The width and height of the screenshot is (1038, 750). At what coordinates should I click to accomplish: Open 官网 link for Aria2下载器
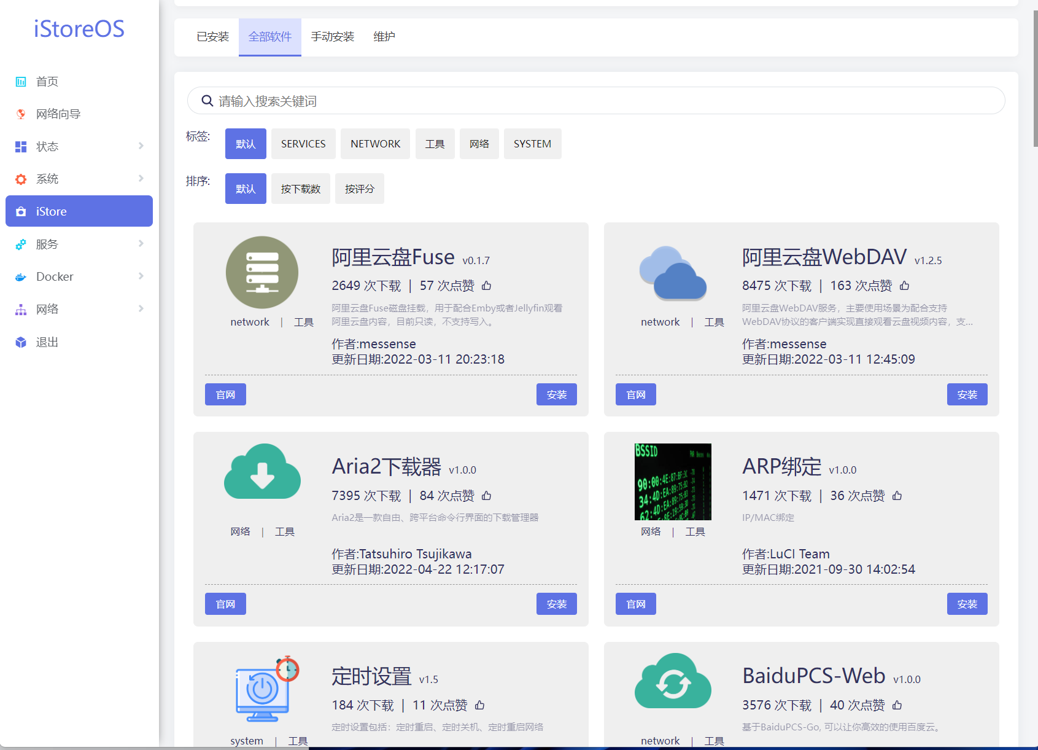(x=225, y=604)
